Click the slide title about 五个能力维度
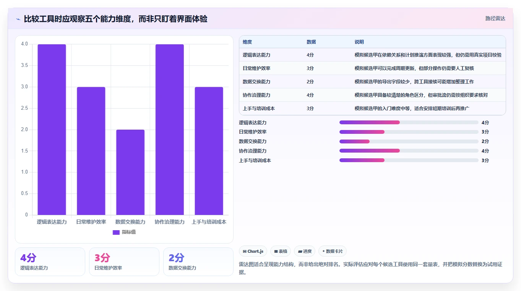The image size is (521, 291). coord(115,19)
